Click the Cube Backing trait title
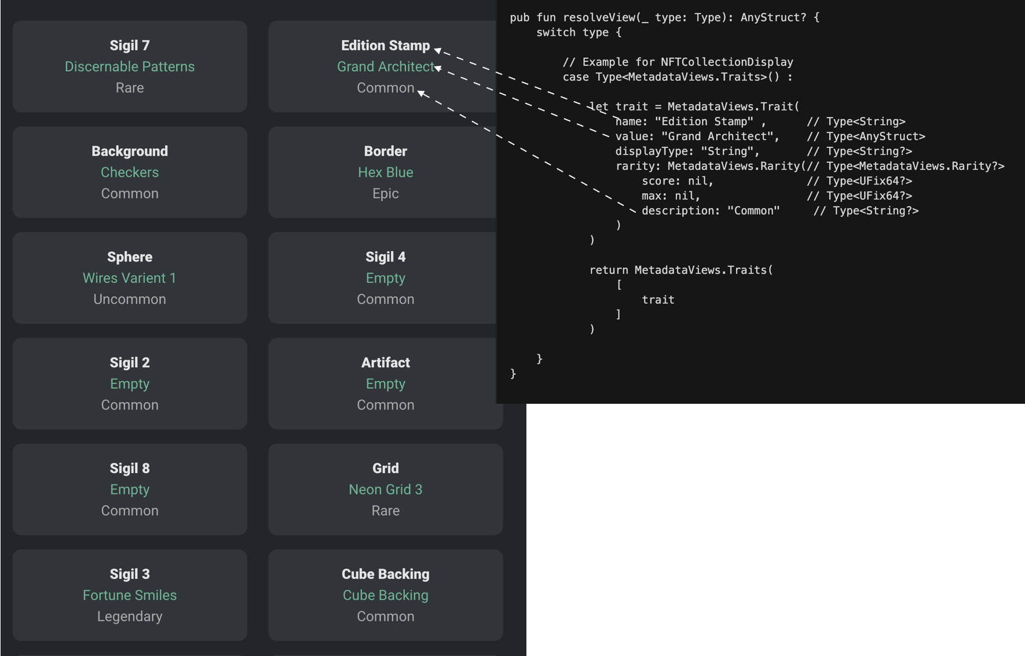The image size is (1025, 656). click(x=385, y=574)
